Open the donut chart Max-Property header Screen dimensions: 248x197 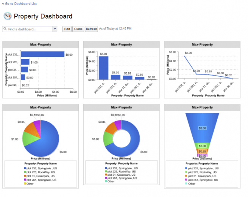(x=122, y=107)
